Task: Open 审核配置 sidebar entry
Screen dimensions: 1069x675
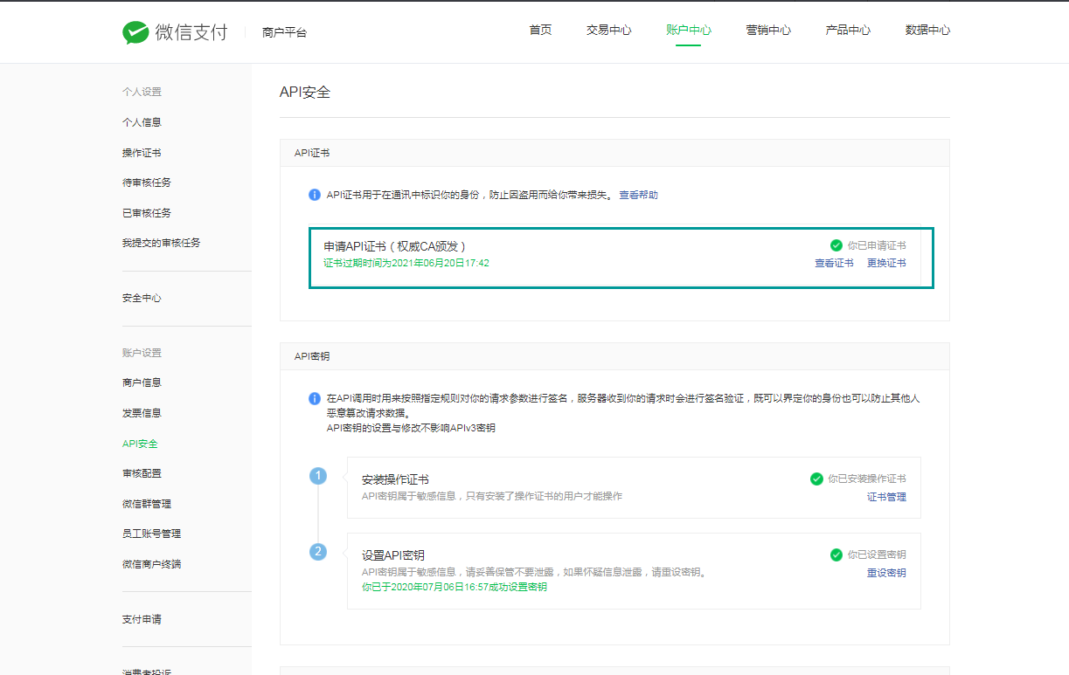Action: pos(142,473)
